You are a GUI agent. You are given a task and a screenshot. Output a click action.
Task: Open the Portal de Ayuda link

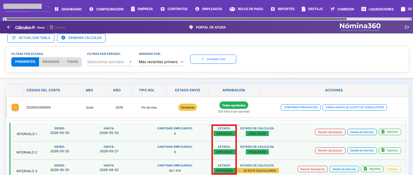[x=211, y=27]
